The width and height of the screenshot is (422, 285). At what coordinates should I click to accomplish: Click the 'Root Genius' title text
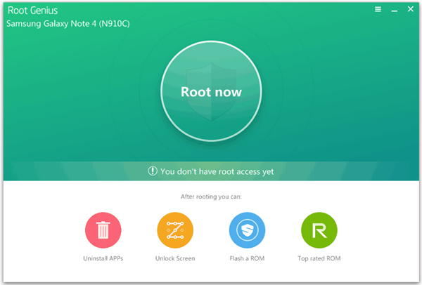[32, 11]
